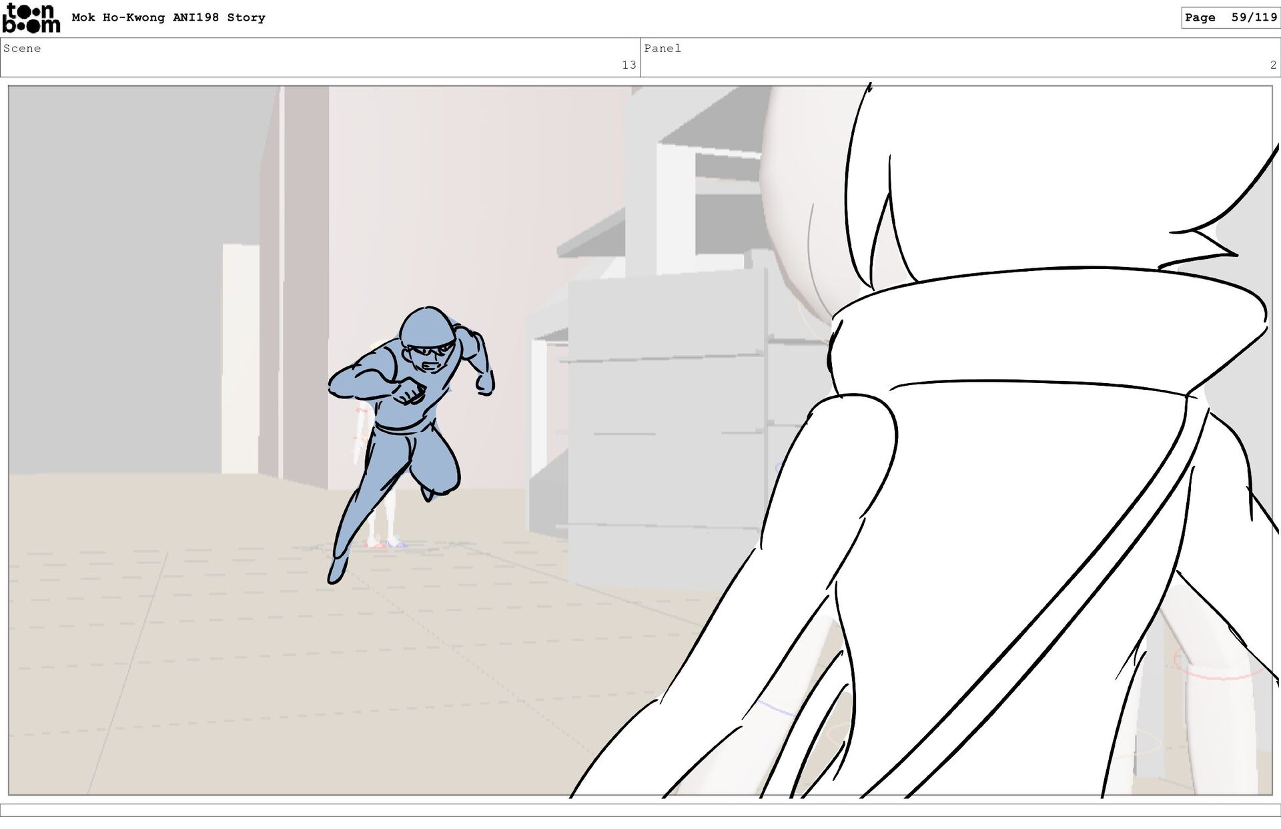Viewport: 1281px width, 829px height.
Task: Click panel number 2
Action: [1272, 65]
